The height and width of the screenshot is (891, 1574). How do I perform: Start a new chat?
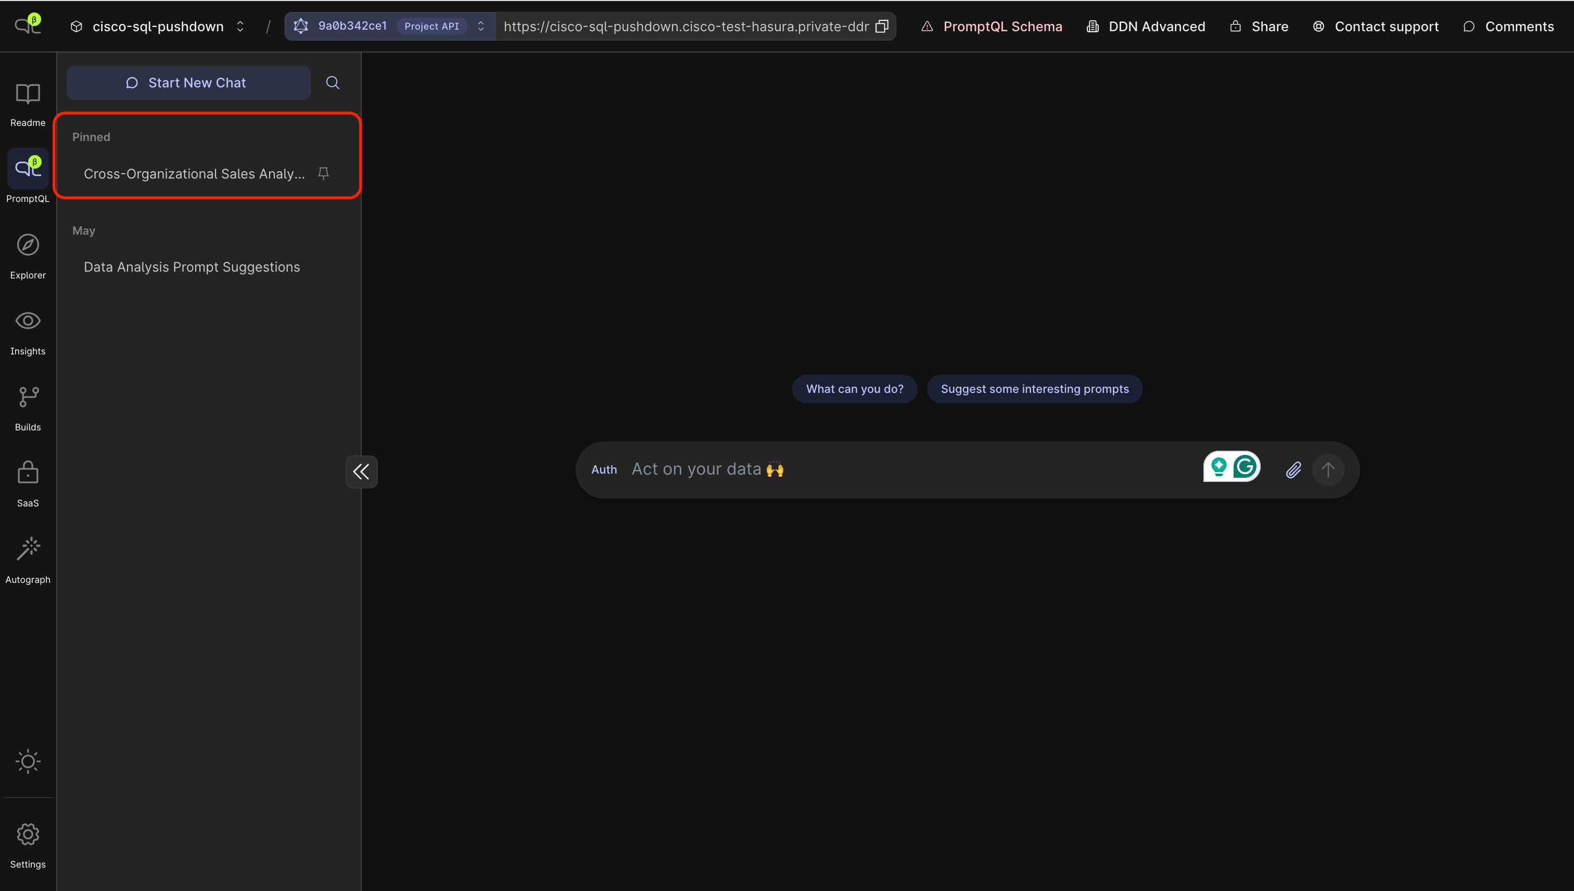click(x=188, y=83)
